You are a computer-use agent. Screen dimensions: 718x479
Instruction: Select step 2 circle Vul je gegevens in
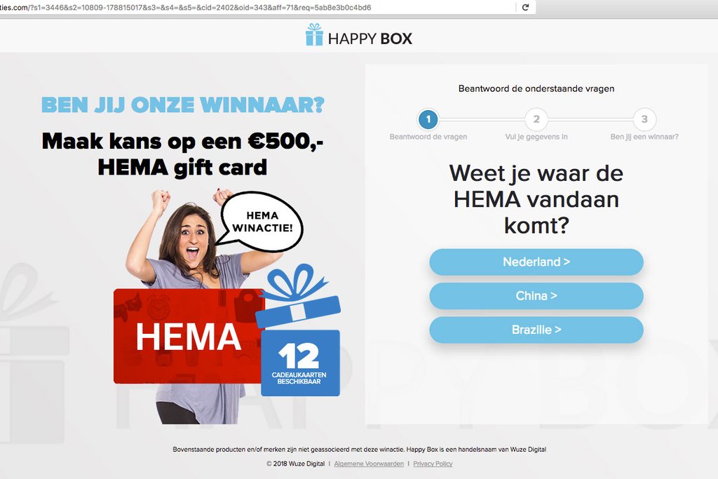(x=536, y=119)
